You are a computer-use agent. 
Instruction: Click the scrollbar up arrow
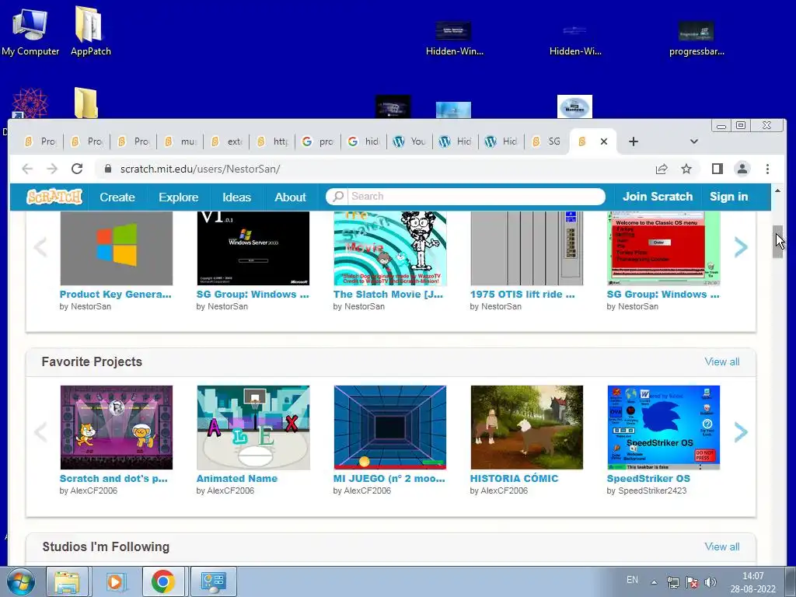(x=777, y=190)
